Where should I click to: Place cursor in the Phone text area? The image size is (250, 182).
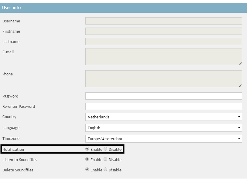(163, 79)
